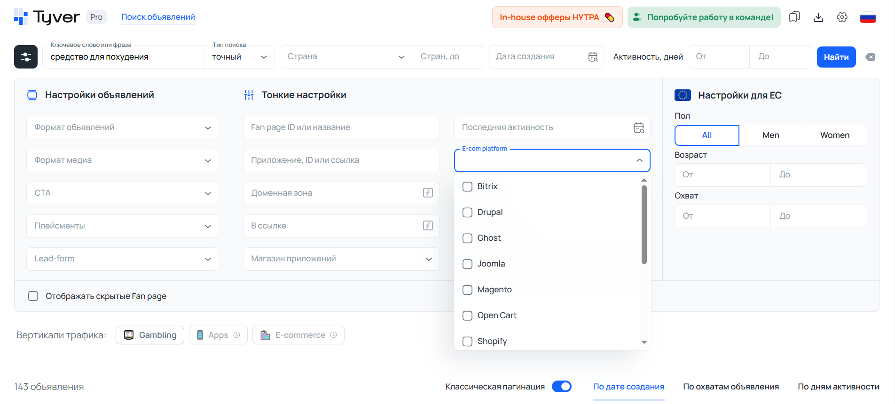Screen dimensions: 895x404
Task: Expand Формат медиа dropdown
Action: point(123,160)
